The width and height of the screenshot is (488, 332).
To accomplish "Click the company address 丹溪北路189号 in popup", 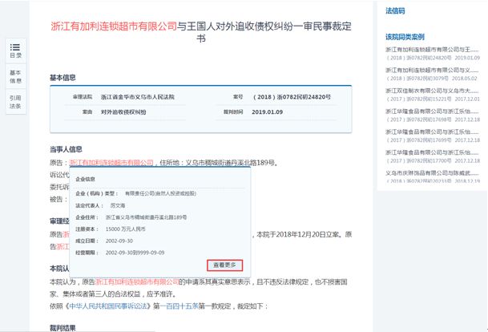I will pos(146,217).
